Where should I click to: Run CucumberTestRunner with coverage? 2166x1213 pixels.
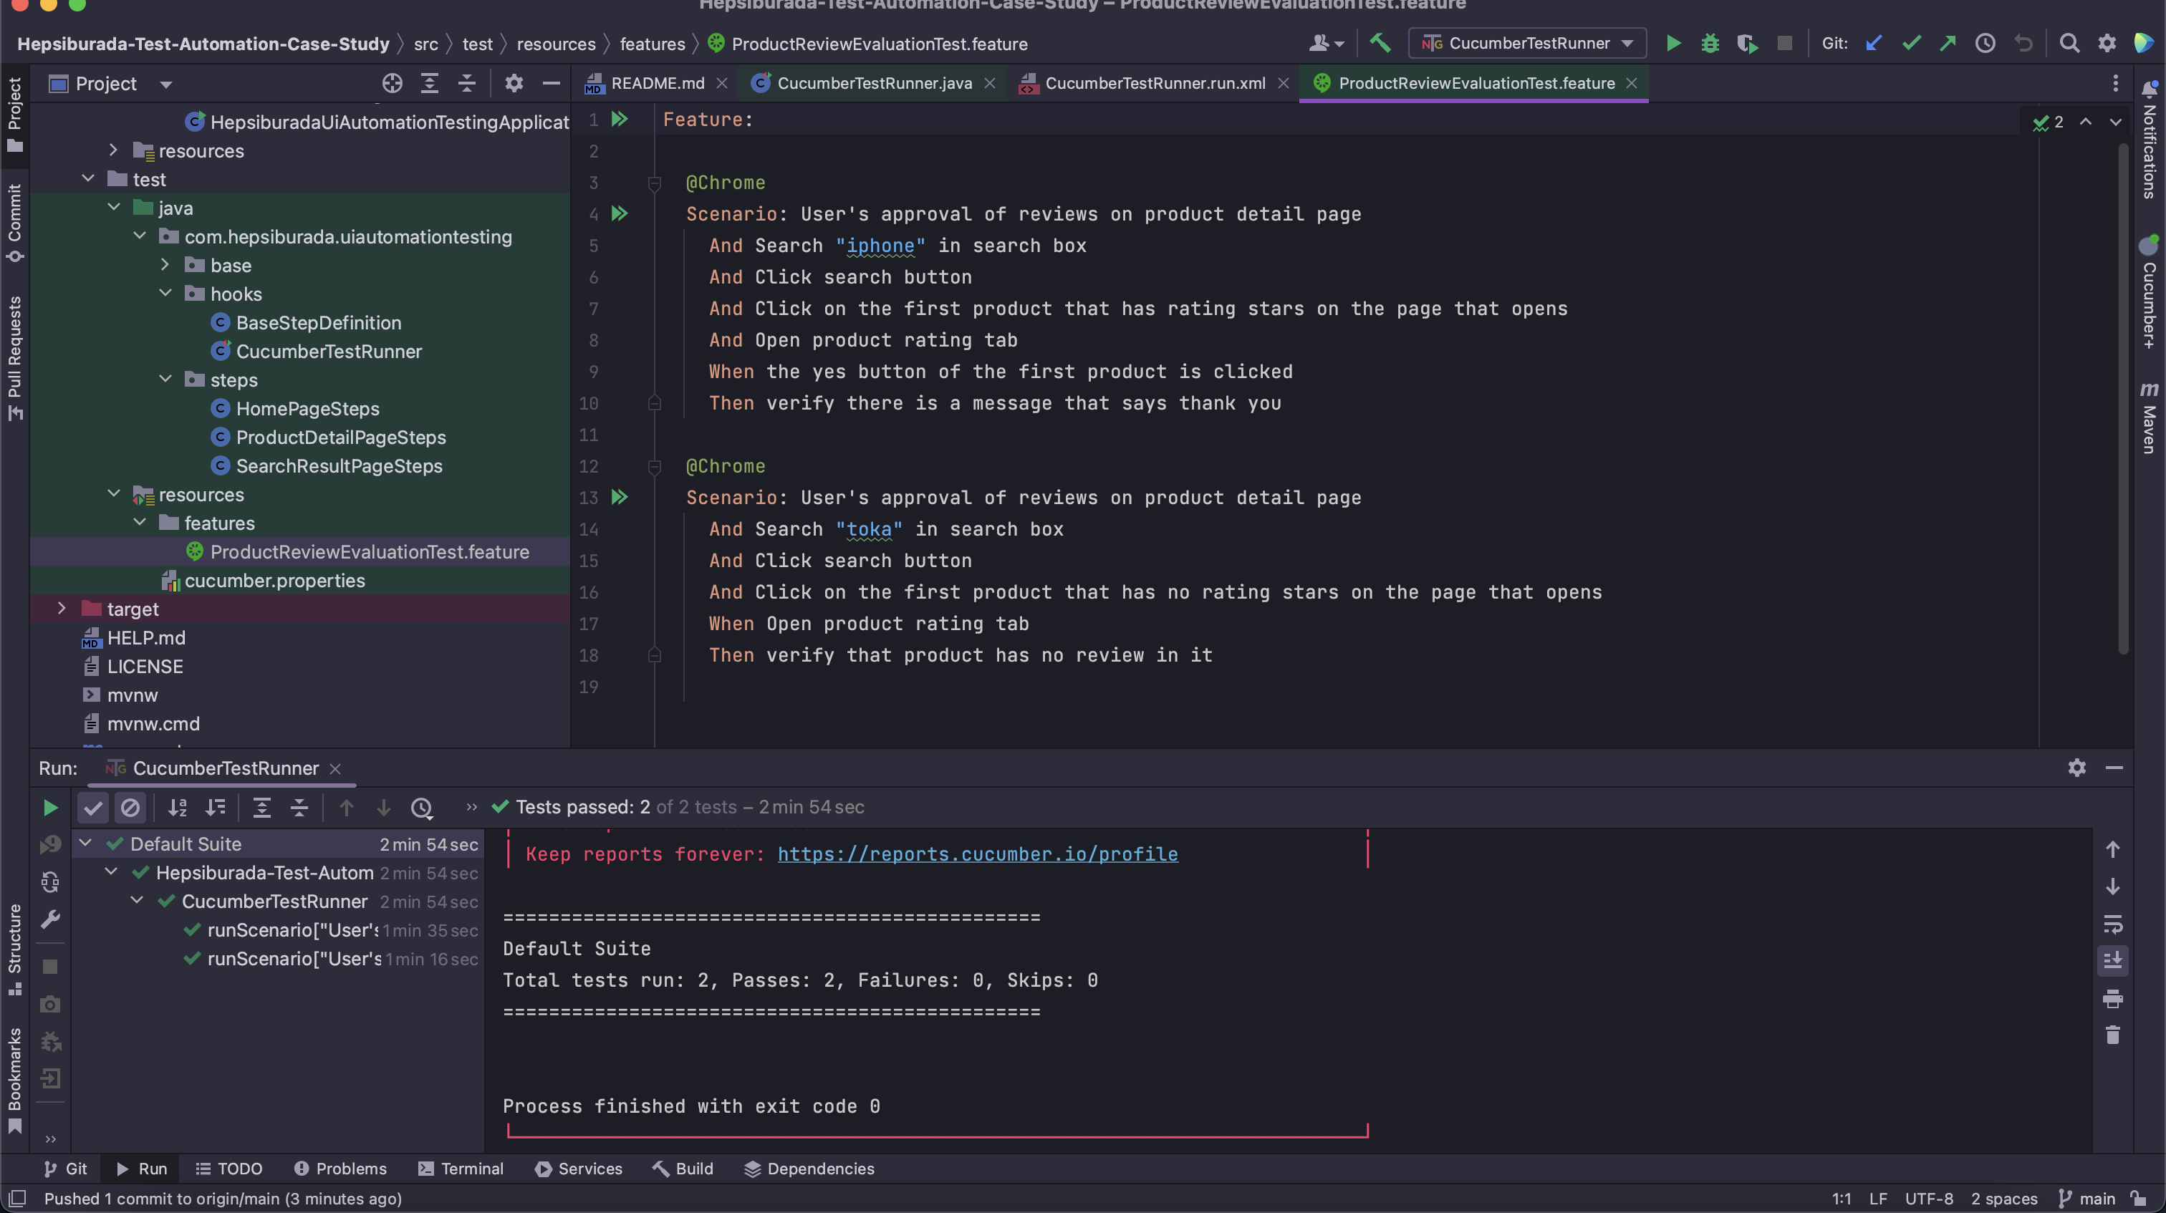(x=1747, y=43)
